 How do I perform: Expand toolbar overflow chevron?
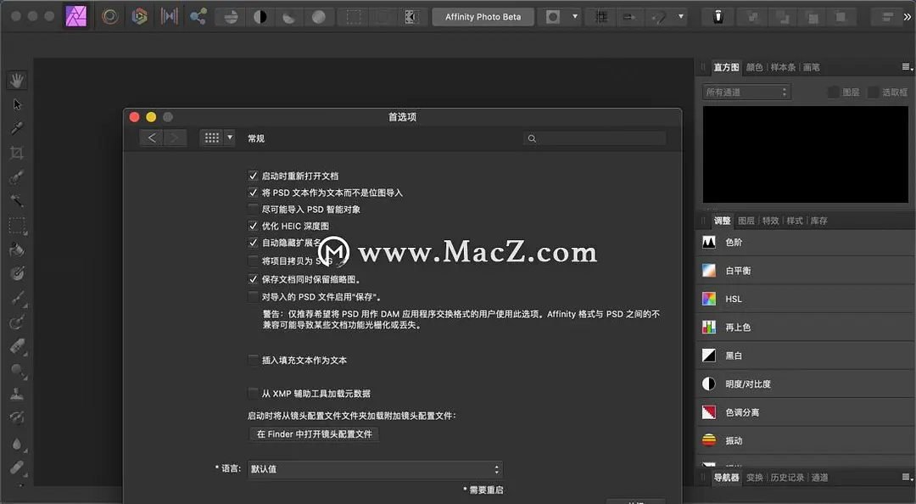coord(908,17)
